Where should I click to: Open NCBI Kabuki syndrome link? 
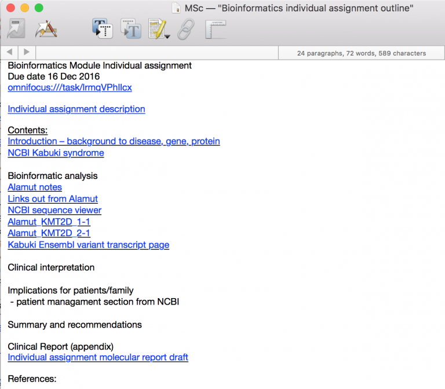(56, 153)
